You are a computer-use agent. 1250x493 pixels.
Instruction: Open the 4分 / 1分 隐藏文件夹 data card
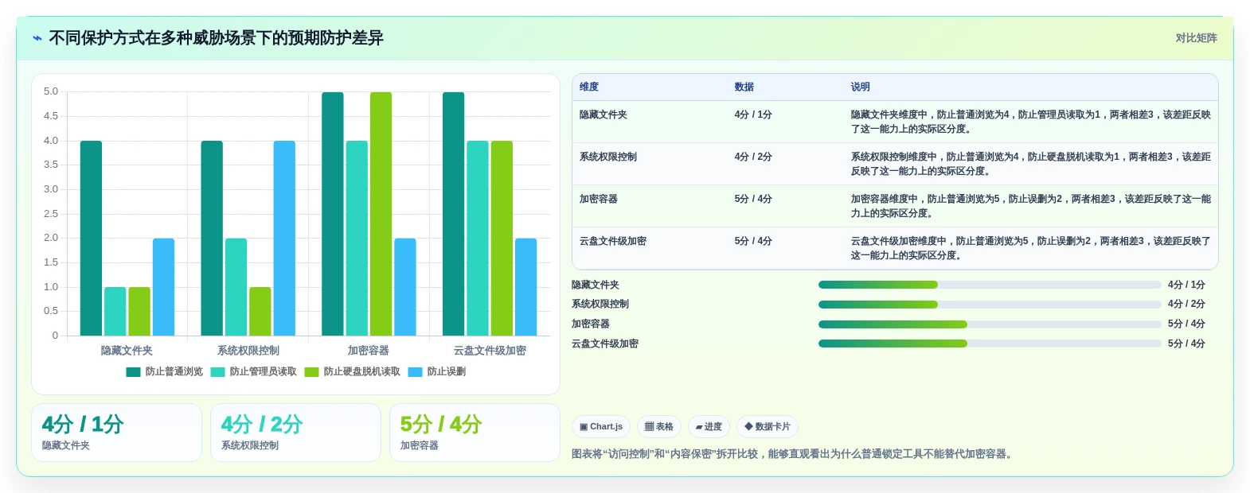click(x=116, y=433)
